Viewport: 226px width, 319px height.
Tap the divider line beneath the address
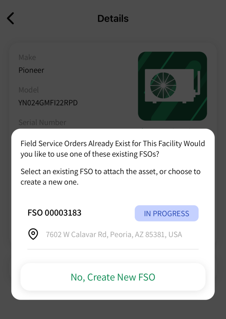113,249
